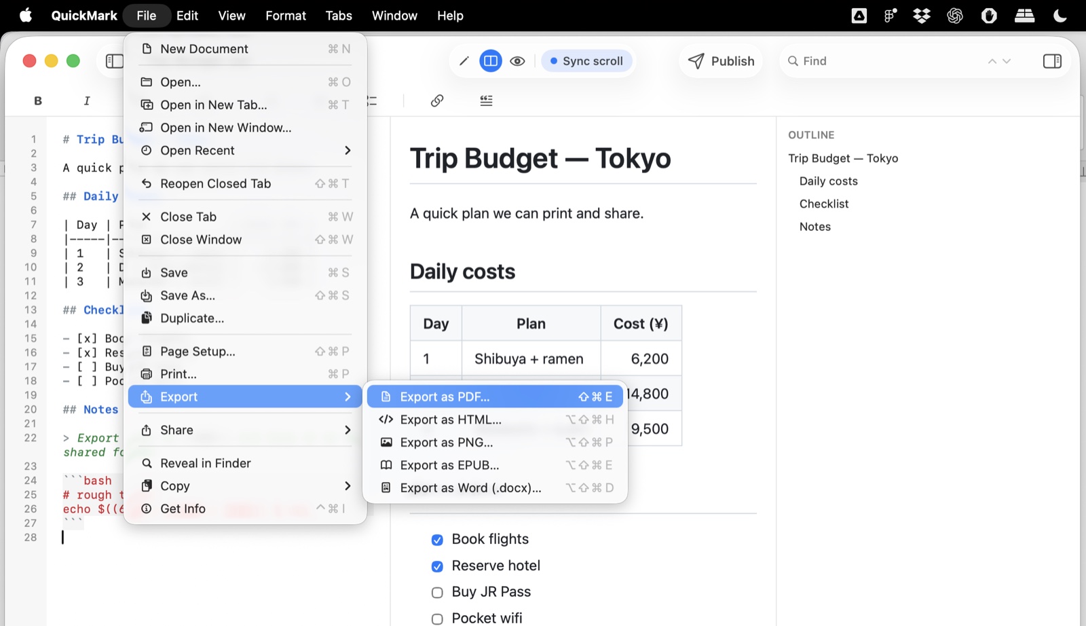
Task: Jump to Daily costs in outline
Action: point(829,181)
